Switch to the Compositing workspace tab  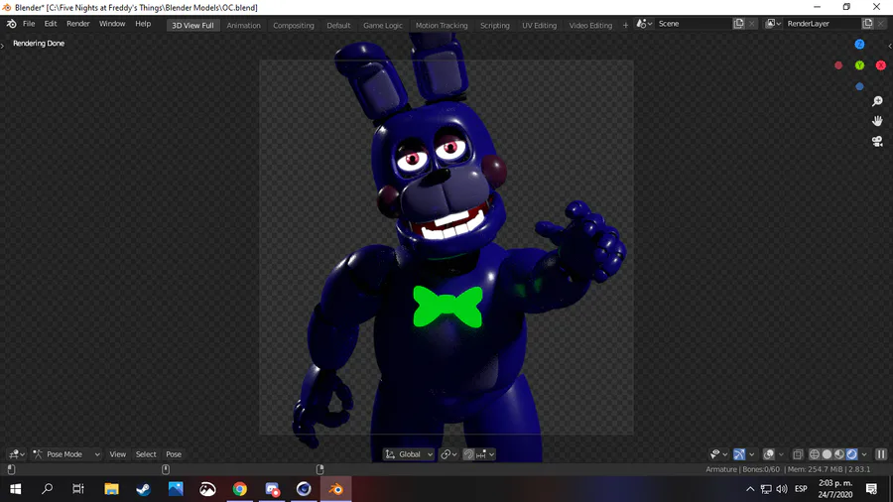[x=294, y=25]
